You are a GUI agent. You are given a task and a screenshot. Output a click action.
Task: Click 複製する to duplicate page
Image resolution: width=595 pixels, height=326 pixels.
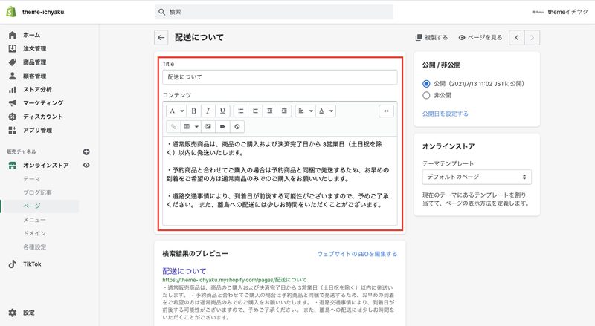pos(432,38)
